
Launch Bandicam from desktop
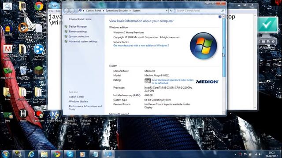click(x=39, y=115)
